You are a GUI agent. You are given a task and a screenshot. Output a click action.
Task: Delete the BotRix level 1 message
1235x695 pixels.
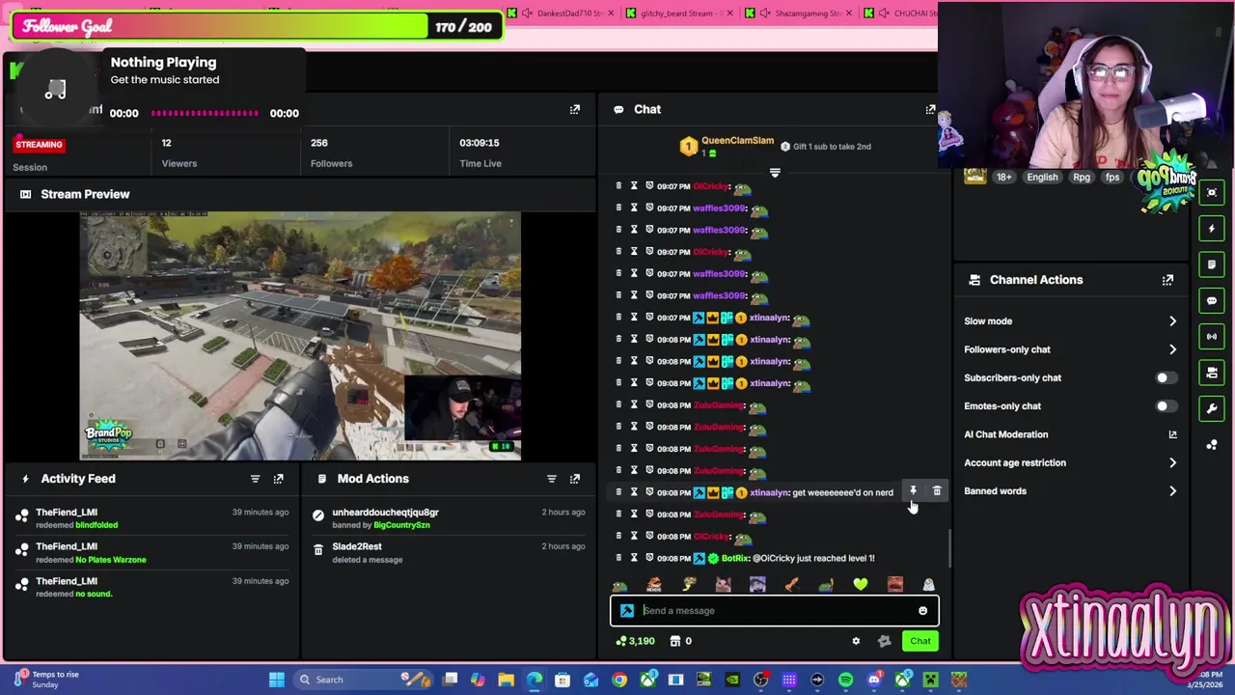pyautogui.click(x=618, y=558)
